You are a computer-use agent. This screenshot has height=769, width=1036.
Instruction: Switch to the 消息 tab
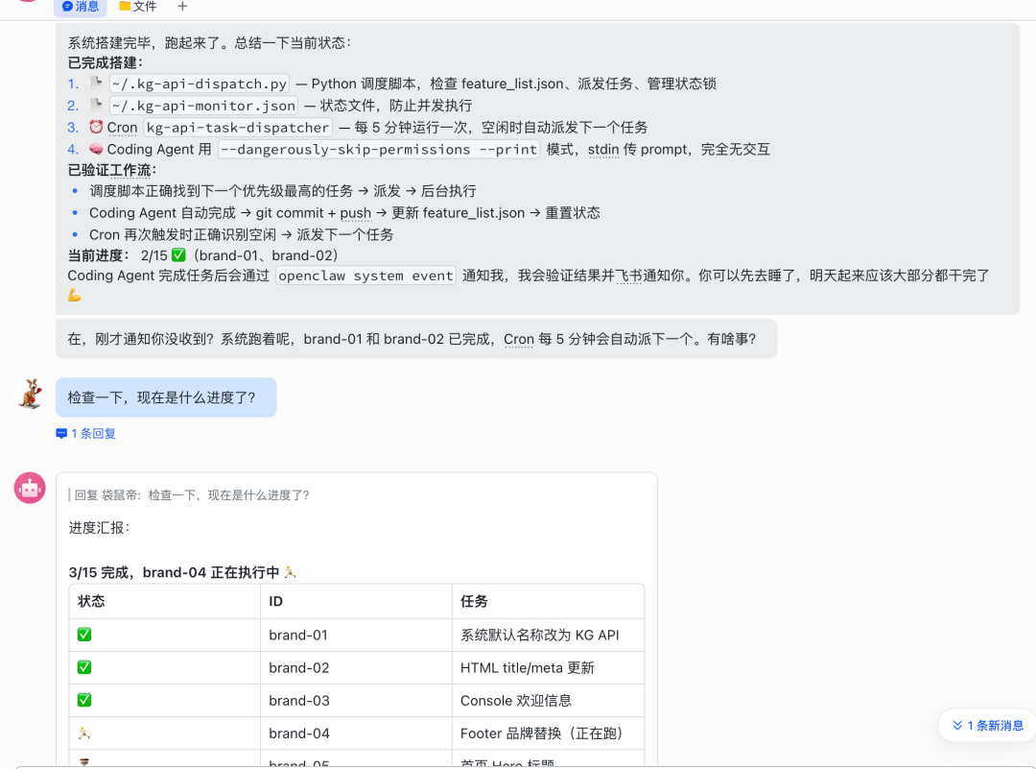click(x=81, y=7)
